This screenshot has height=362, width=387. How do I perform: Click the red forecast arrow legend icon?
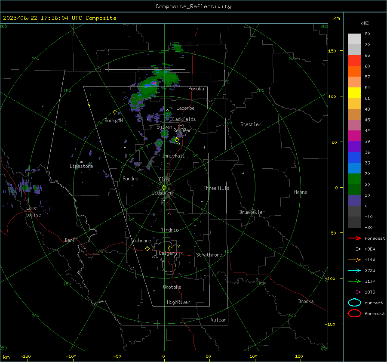pos(354,238)
